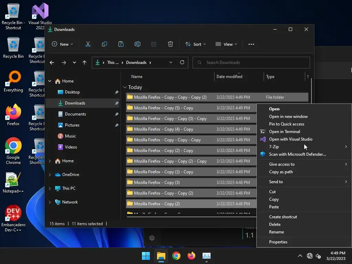Viewport: 352px width, 264px height.
Task: Expand the This PC tree node
Action: 50,188
